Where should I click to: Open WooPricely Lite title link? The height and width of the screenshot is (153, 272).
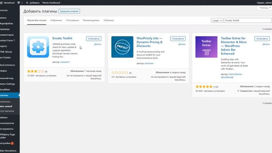click(x=150, y=42)
